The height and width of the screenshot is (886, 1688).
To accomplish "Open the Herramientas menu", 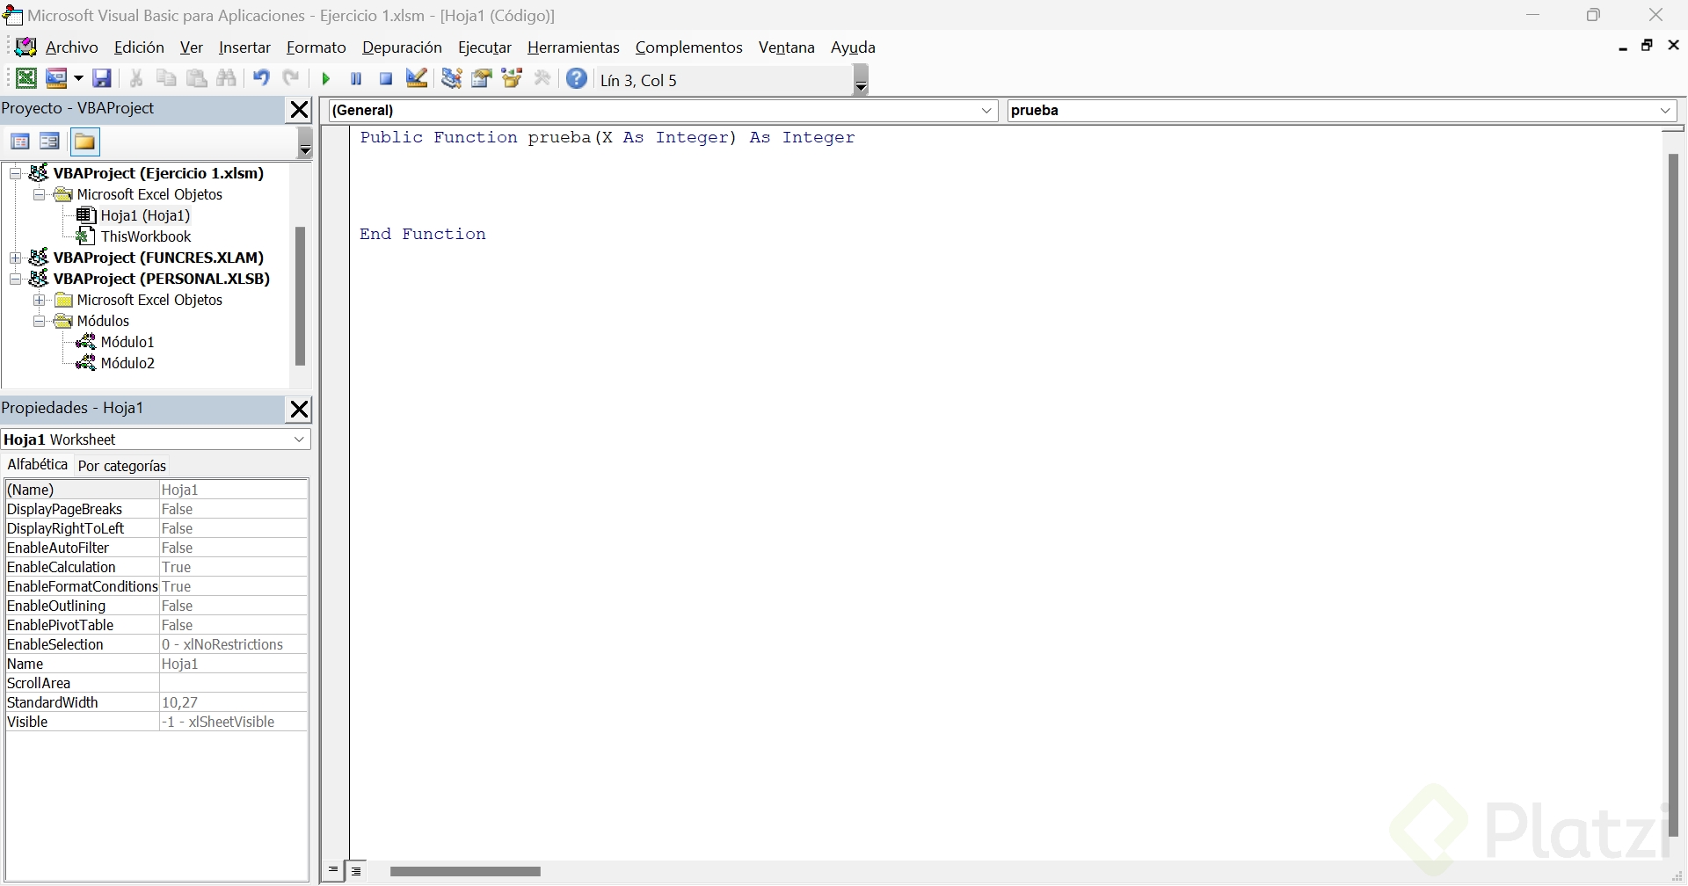I will [573, 47].
